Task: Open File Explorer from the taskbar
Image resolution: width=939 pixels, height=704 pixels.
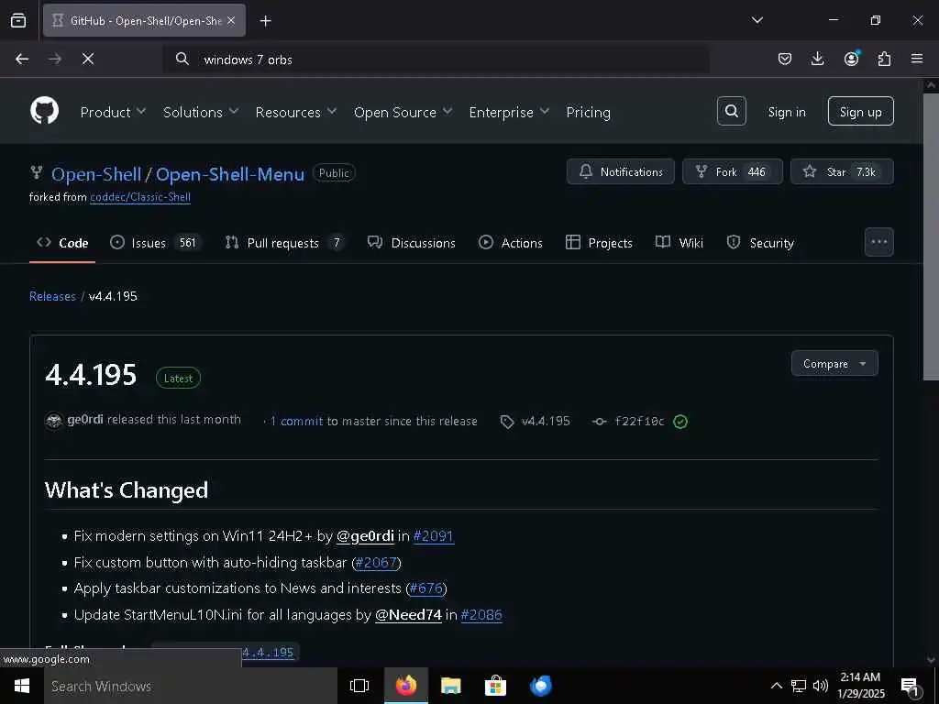Action: [x=450, y=686]
